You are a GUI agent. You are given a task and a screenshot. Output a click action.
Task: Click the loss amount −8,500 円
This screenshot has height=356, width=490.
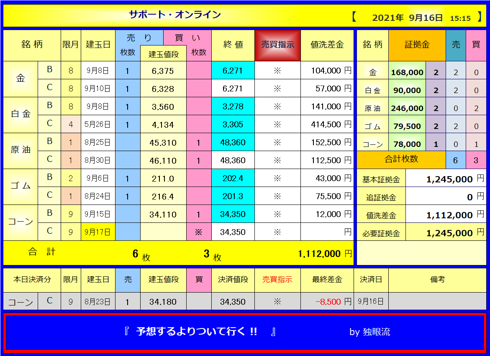tap(327, 301)
